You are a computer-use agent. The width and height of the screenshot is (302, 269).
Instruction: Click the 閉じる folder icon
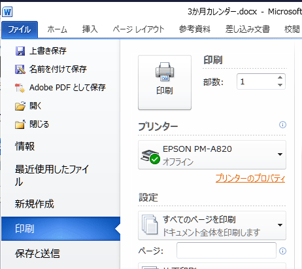point(20,124)
